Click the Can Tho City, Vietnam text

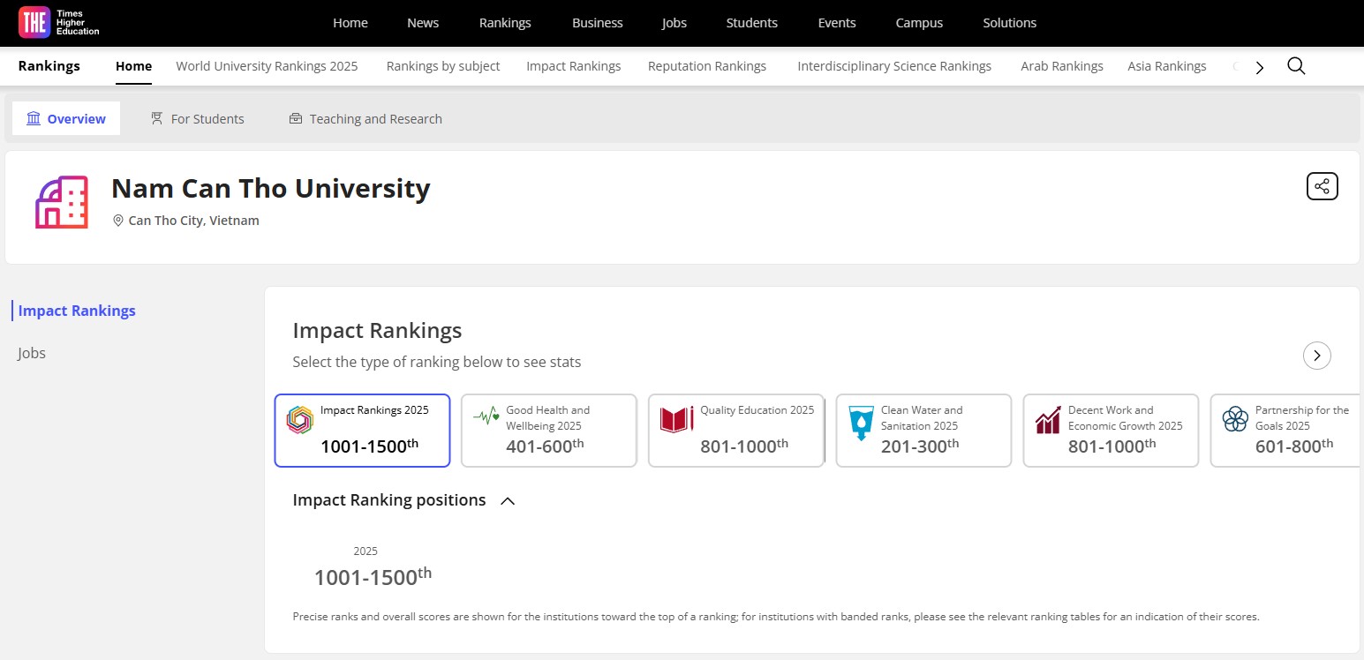click(194, 221)
